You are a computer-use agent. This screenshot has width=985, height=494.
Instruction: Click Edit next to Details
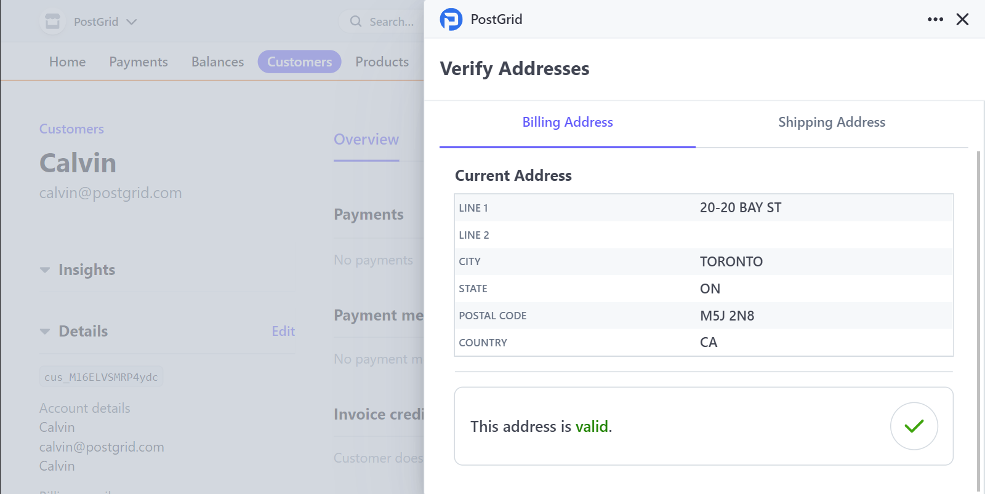[283, 331]
